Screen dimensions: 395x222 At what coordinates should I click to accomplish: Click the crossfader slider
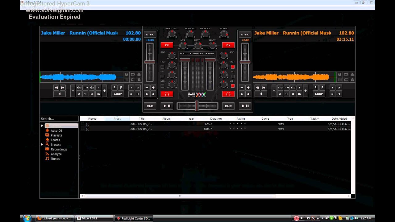(x=197, y=106)
